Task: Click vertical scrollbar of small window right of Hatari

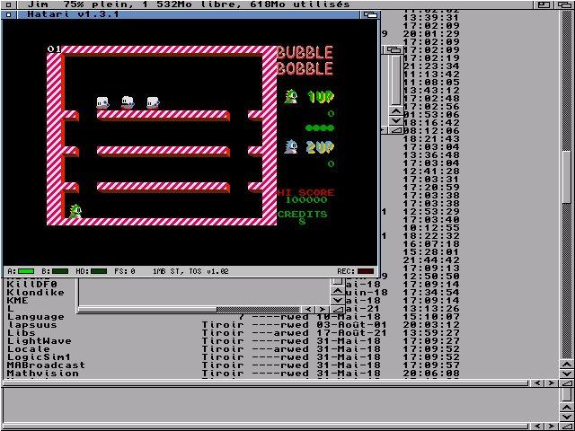Action: pos(395,80)
